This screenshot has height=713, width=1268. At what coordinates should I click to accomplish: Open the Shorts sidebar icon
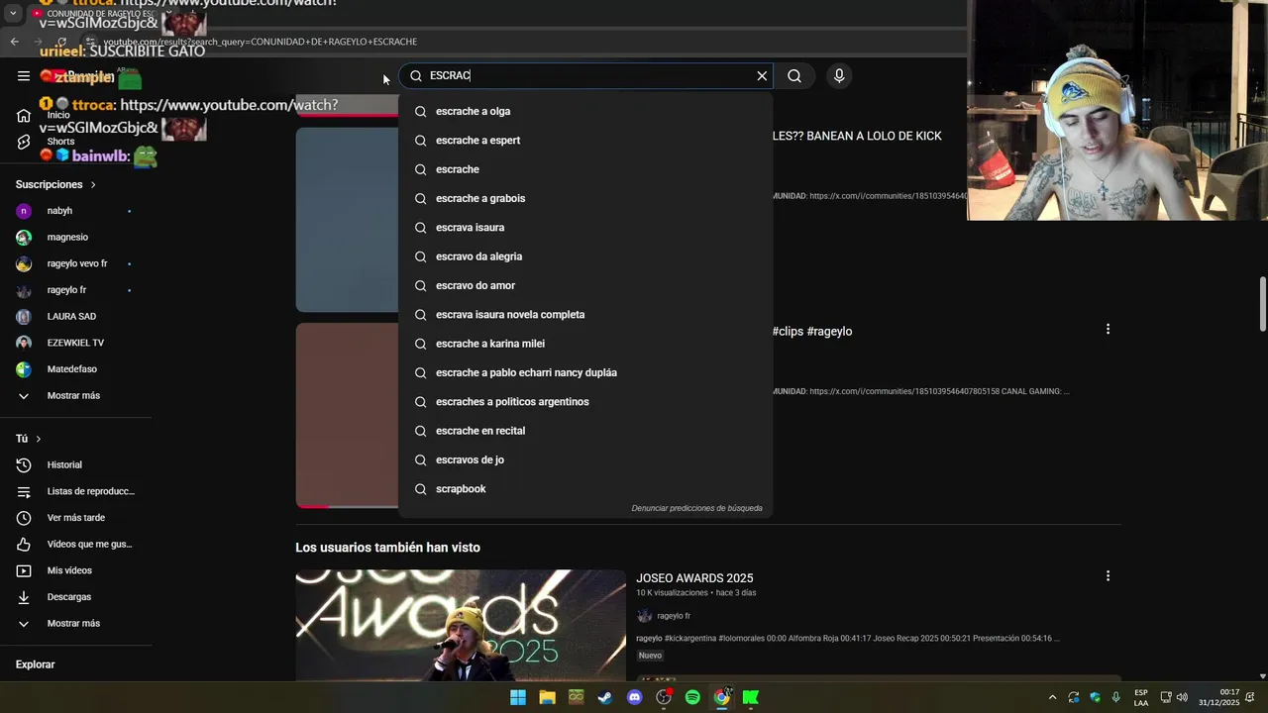pyautogui.click(x=24, y=142)
